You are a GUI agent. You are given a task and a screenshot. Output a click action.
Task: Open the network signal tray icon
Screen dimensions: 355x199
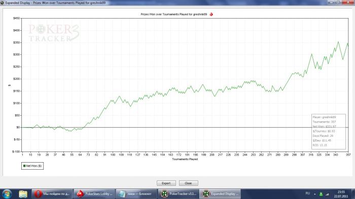[327, 194]
